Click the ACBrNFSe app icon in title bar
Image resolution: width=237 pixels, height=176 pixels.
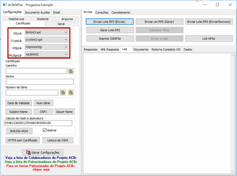pyautogui.click(x=5, y=5)
